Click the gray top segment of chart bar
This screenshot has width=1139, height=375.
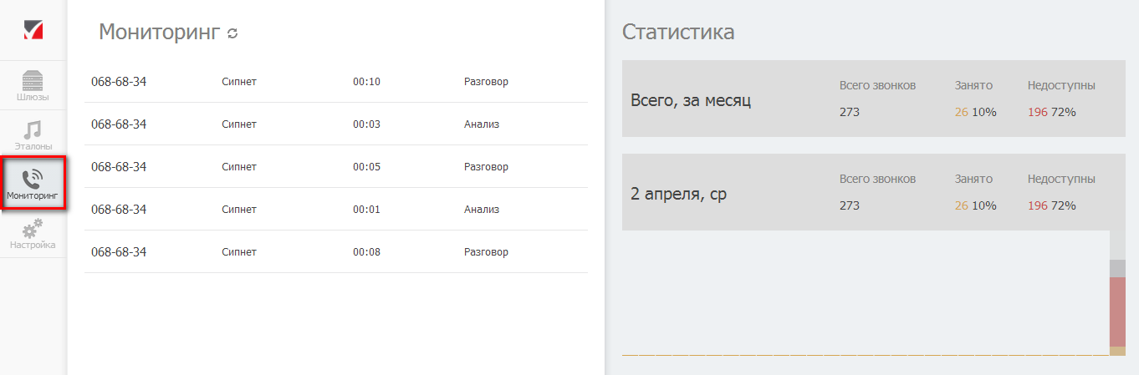coord(1117,268)
